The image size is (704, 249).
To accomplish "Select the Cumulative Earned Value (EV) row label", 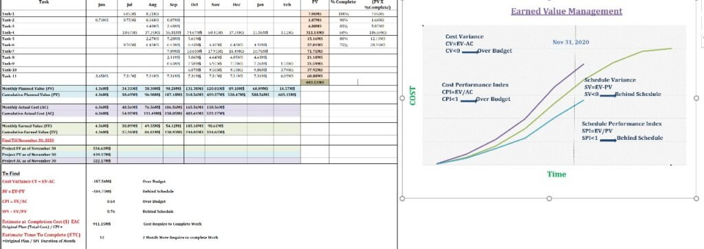I will [x=30, y=132].
